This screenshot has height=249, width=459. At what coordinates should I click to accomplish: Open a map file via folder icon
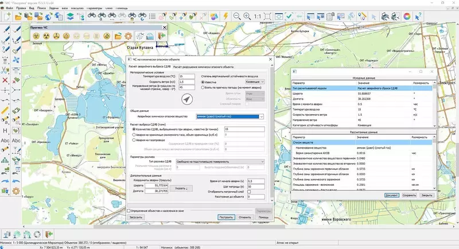click(x=18, y=17)
